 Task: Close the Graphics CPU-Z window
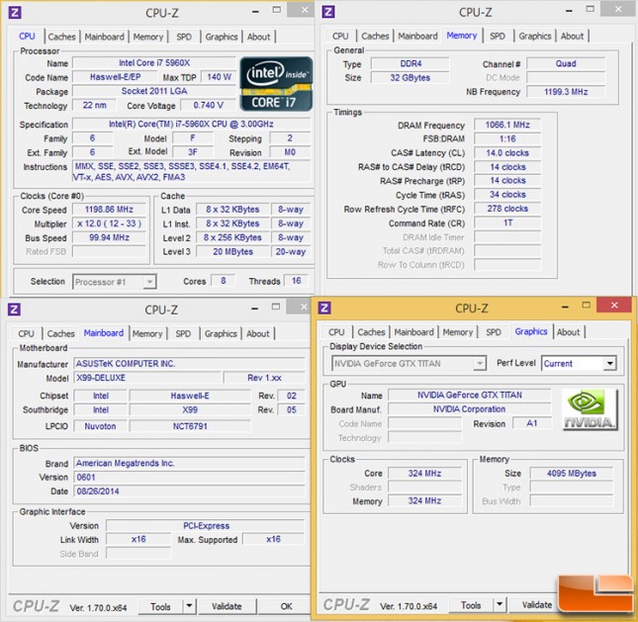[614, 306]
